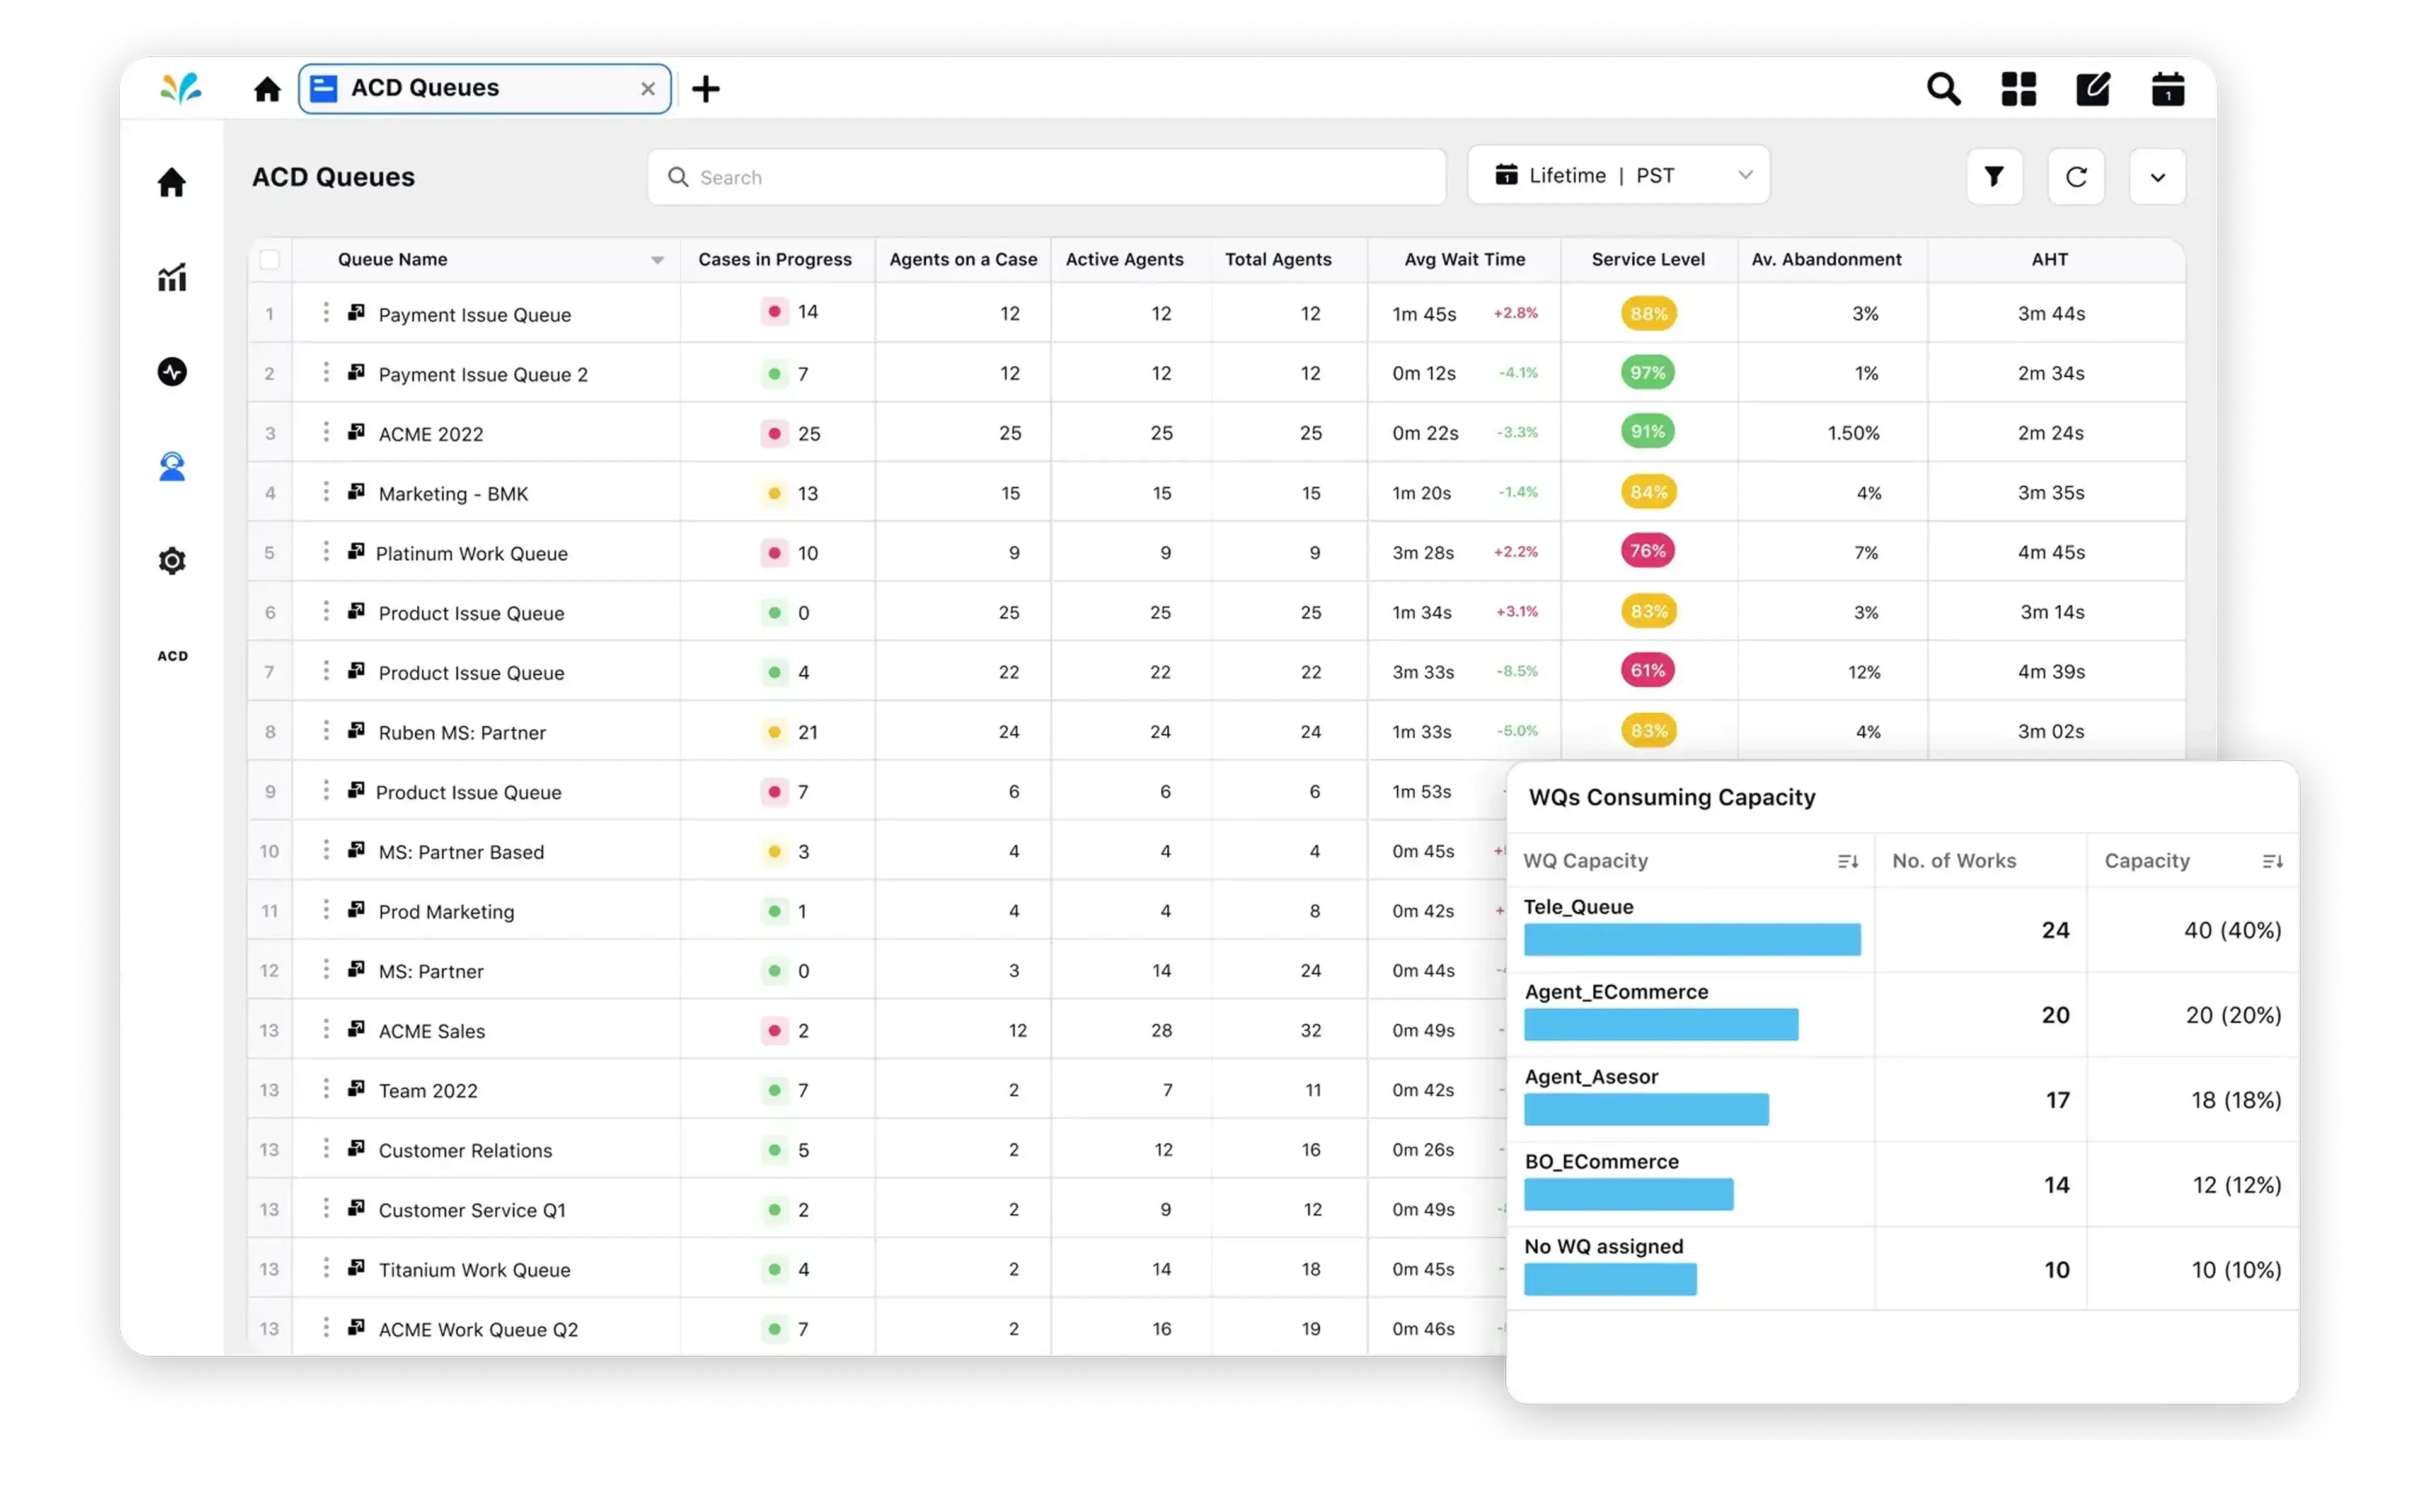The image size is (2420, 1512).
Task: Switch to the ACD Queues tab
Action: click(425, 88)
